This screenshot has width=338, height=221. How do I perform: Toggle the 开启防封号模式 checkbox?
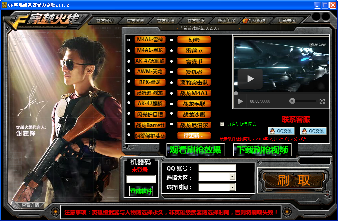click(x=222, y=124)
